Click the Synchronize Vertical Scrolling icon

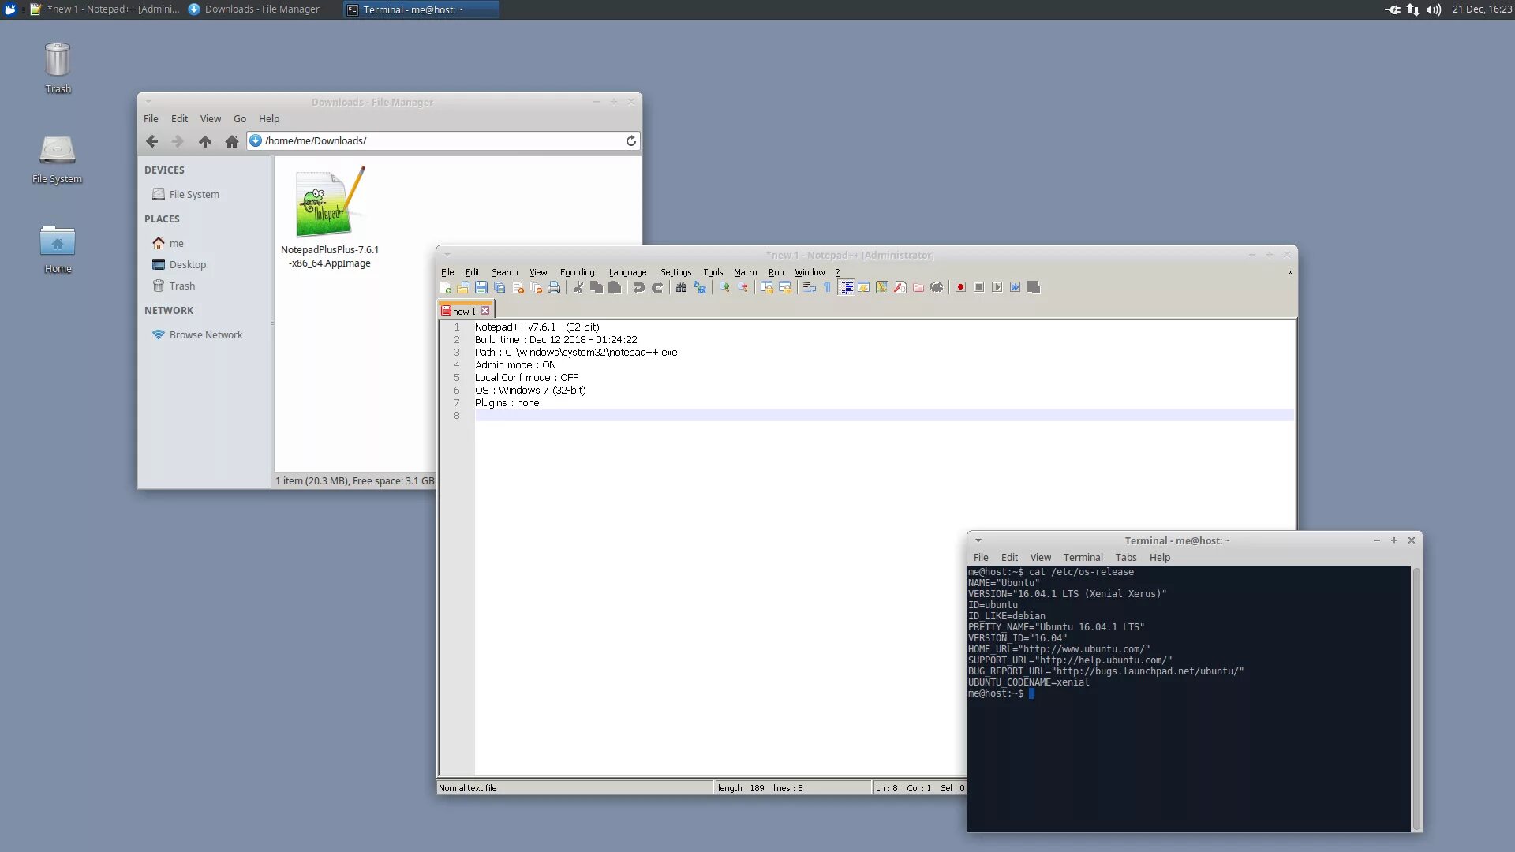[767, 288]
